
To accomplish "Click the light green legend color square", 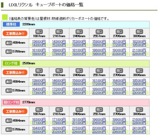I will coord(5,17).
